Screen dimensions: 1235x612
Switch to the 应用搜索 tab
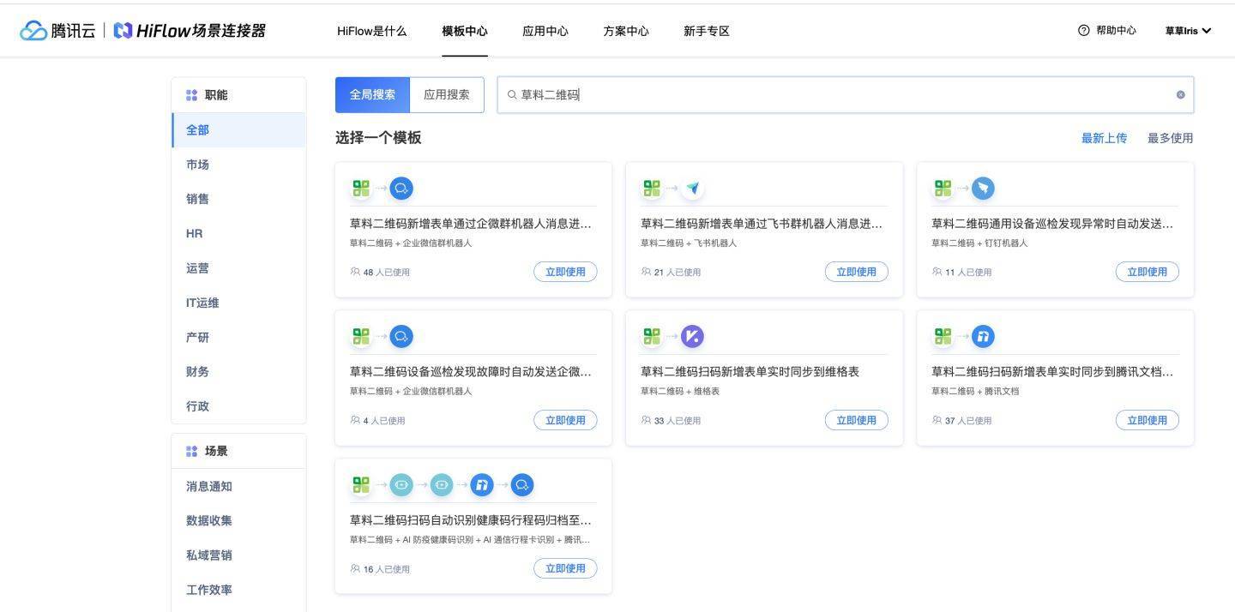click(x=446, y=94)
